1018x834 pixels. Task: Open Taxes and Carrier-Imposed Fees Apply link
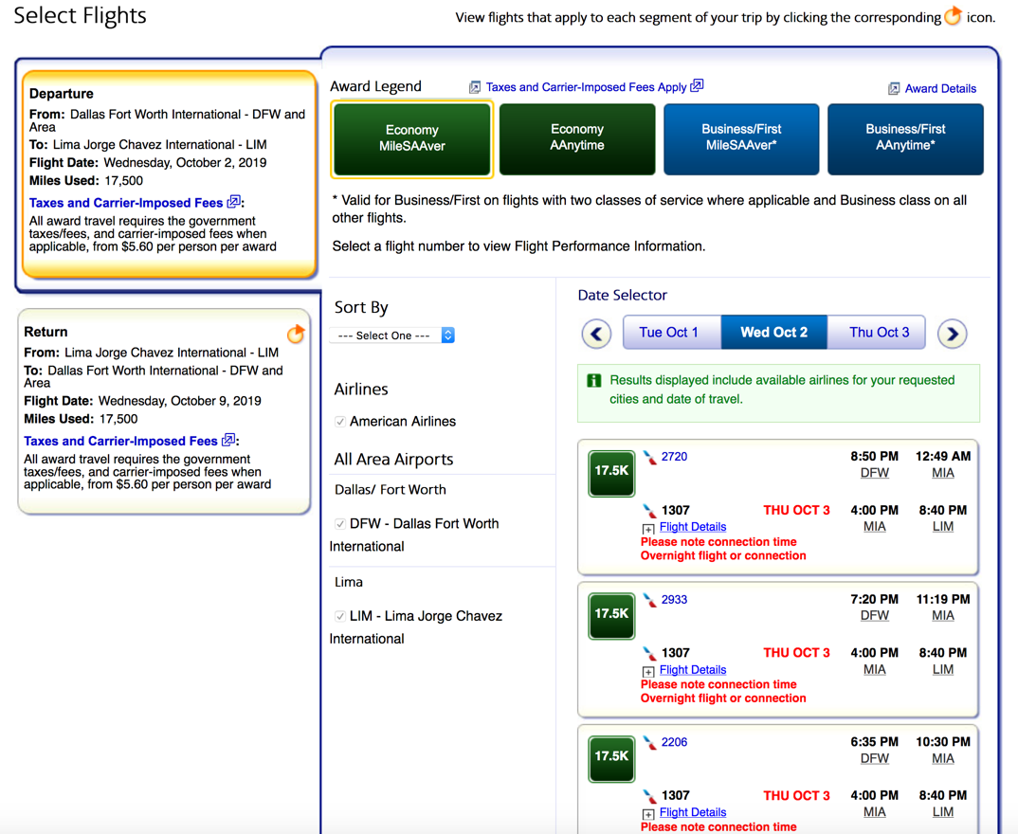click(x=587, y=87)
